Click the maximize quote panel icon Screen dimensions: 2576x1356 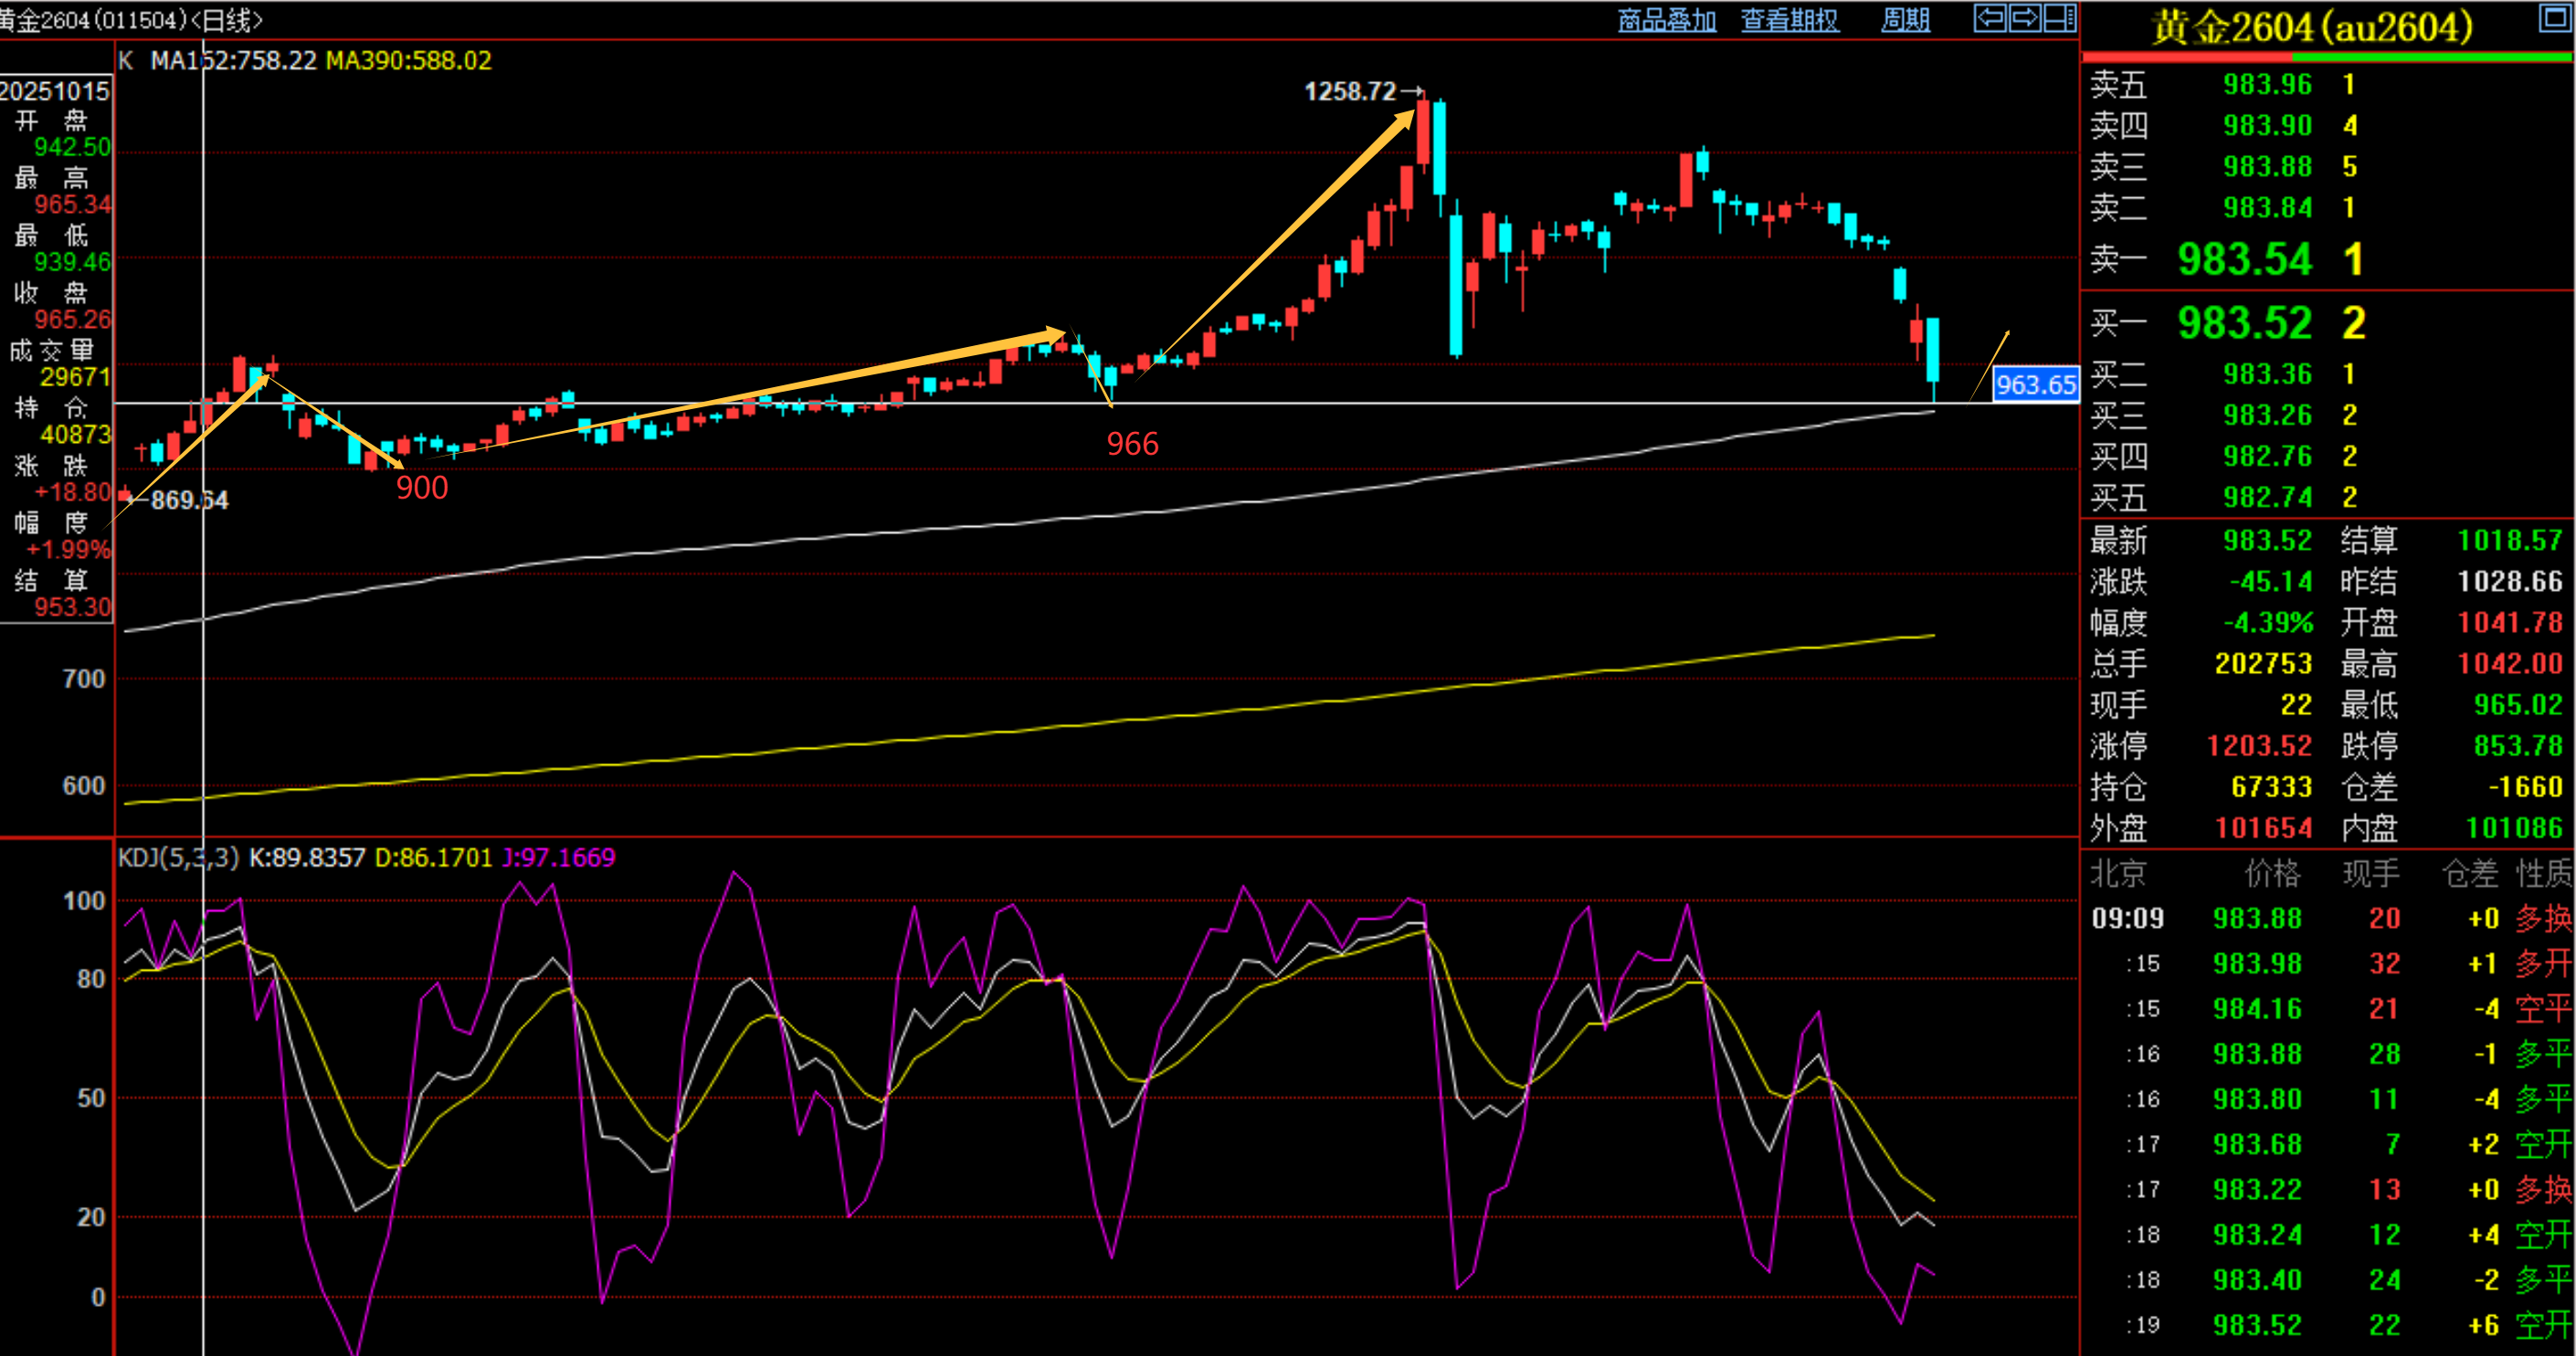[x=2555, y=18]
